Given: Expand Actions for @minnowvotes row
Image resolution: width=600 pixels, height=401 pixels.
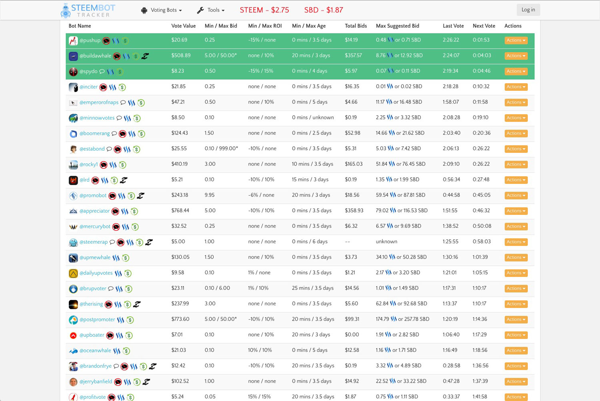Looking at the screenshot, I should tap(516, 118).
